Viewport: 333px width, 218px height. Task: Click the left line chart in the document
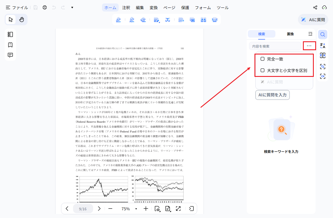pos(102,189)
